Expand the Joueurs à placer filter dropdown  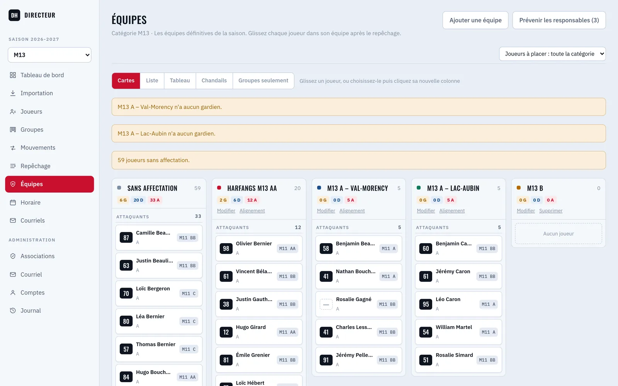coord(552,54)
